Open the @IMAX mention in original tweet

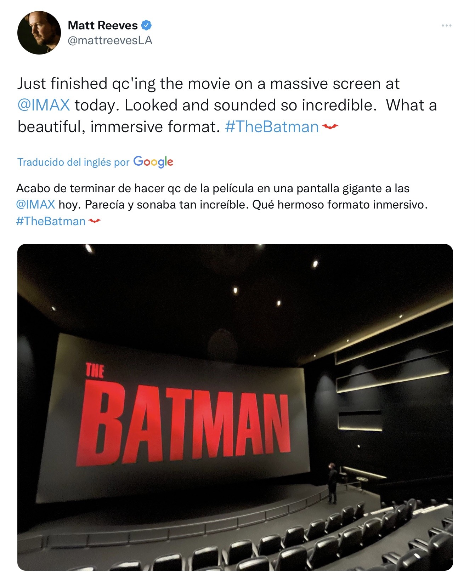[44, 105]
